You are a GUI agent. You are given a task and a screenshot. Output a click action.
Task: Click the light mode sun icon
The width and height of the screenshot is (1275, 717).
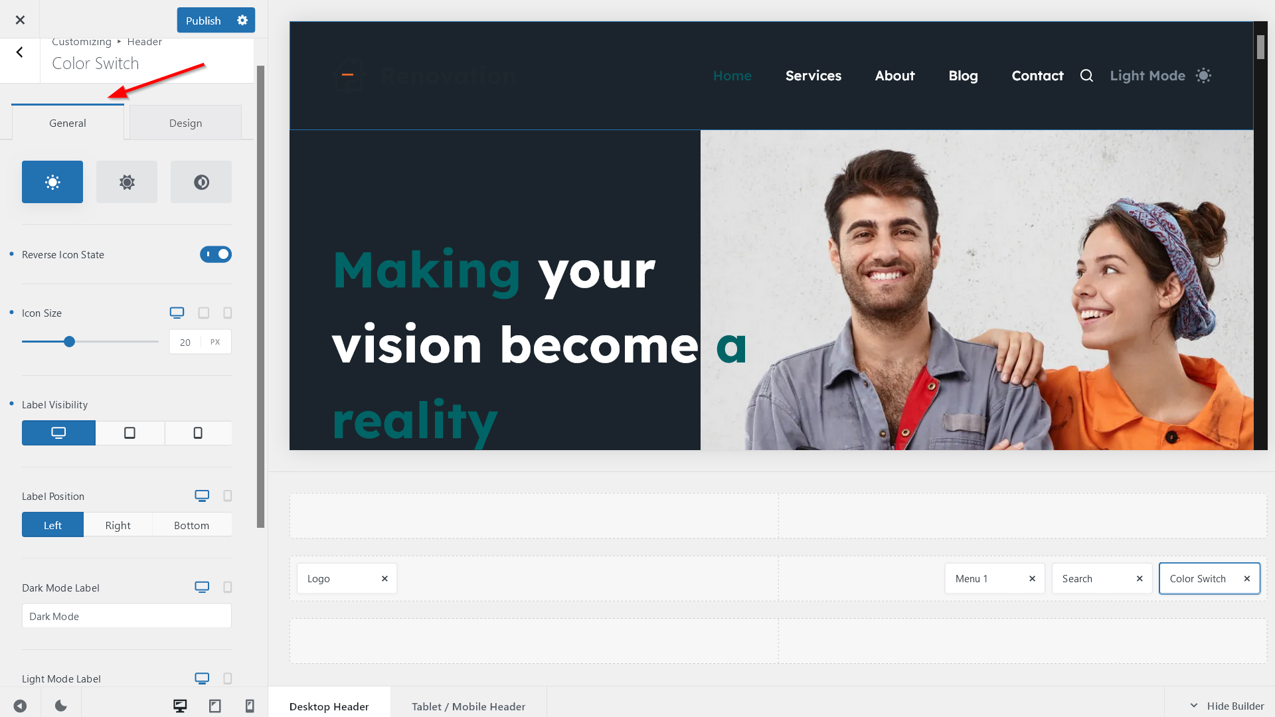coord(52,181)
